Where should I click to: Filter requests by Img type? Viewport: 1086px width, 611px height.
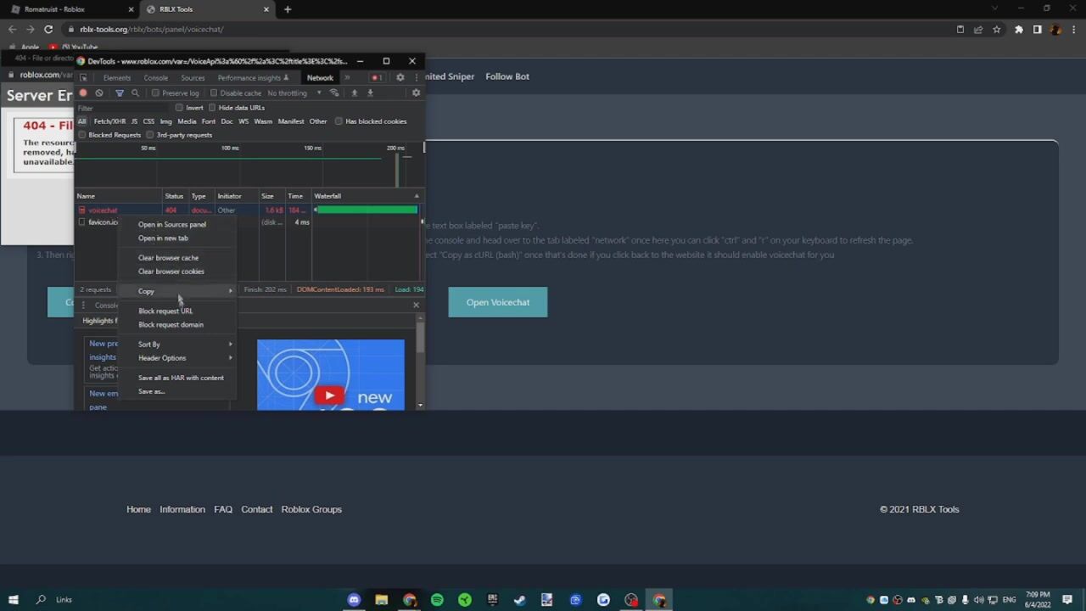pyautogui.click(x=165, y=121)
